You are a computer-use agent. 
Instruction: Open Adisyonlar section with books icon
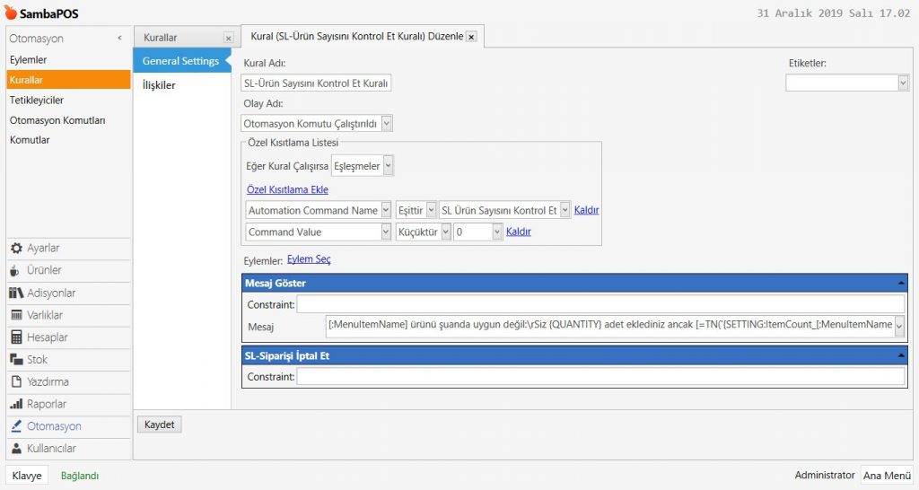coord(50,293)
